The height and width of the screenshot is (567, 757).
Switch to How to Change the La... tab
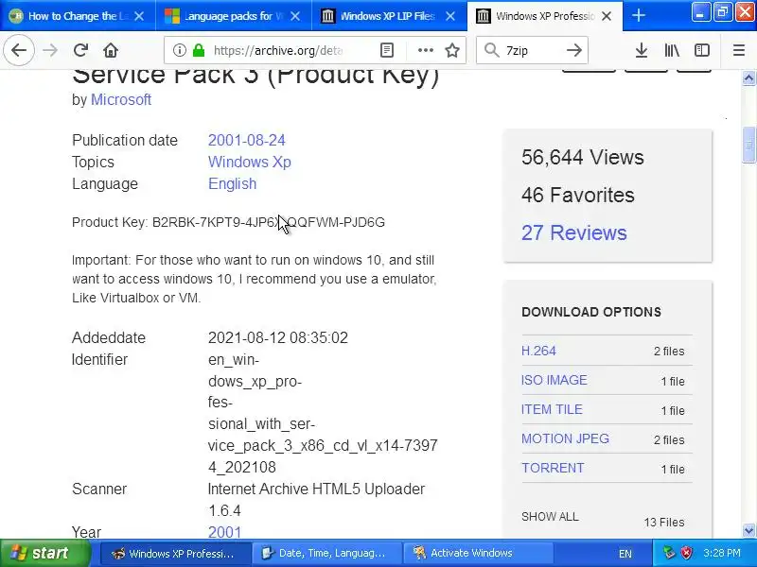(78, 16)
